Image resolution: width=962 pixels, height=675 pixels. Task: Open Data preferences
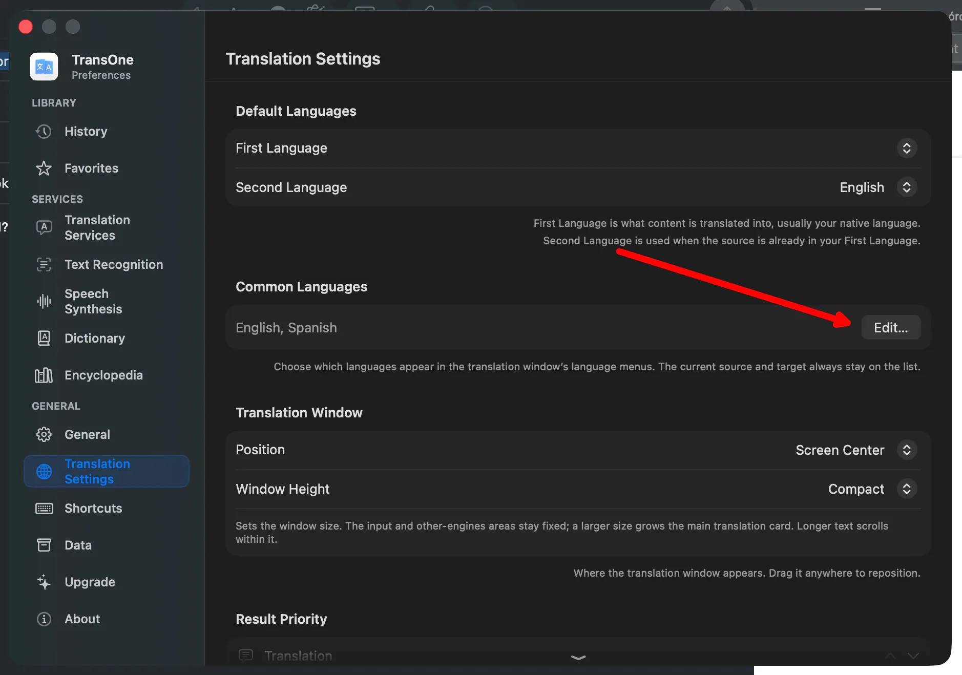pyautogui.click(x=107, y=545)
